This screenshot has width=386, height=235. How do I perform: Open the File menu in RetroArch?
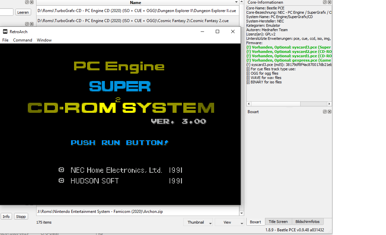point(5,40)
